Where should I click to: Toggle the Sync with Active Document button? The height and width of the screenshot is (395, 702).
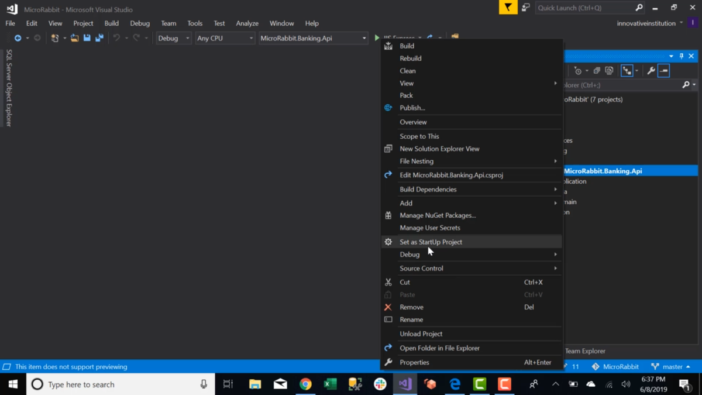click(627, 71)
